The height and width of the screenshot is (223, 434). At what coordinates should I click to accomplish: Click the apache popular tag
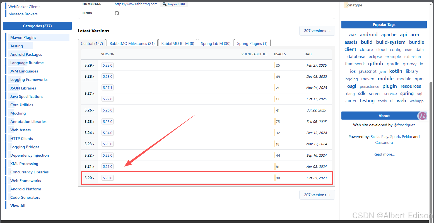pos(389,35)
